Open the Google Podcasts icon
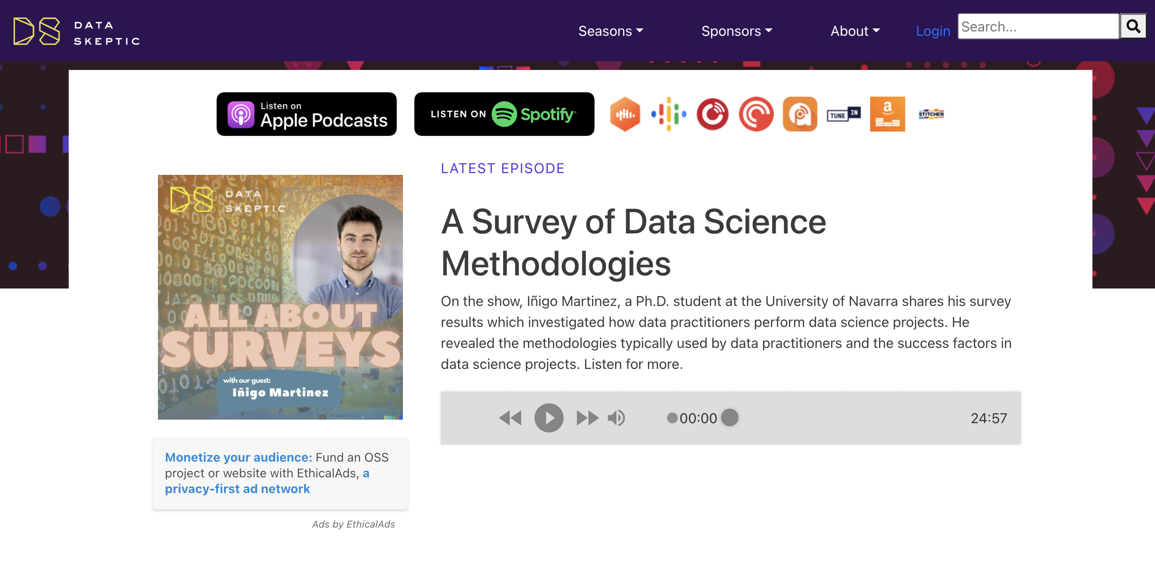 click(x=668, y=114)
